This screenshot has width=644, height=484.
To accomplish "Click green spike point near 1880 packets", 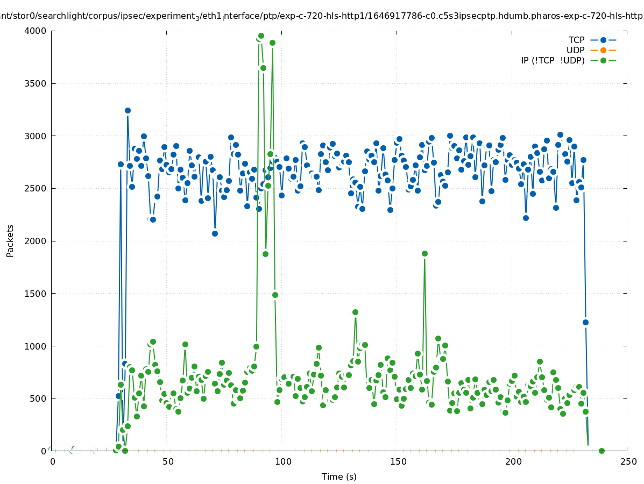I will click(x=424, y=253).
